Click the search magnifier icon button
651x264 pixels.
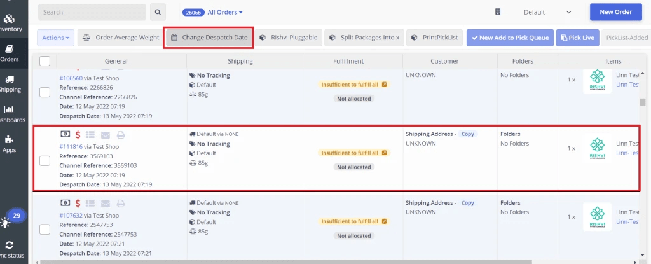click(x=158, y=12)
